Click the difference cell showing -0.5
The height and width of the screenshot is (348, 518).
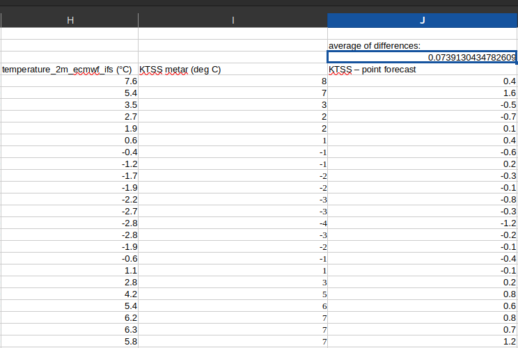coord(422,104)
